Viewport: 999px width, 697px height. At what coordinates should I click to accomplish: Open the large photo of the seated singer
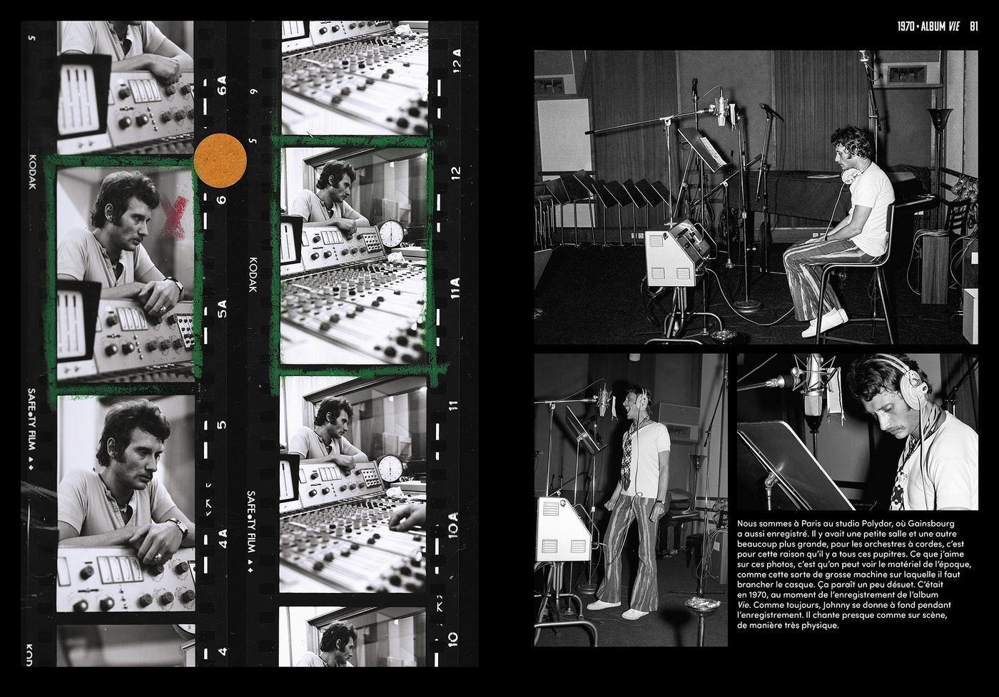coord(756,197)
